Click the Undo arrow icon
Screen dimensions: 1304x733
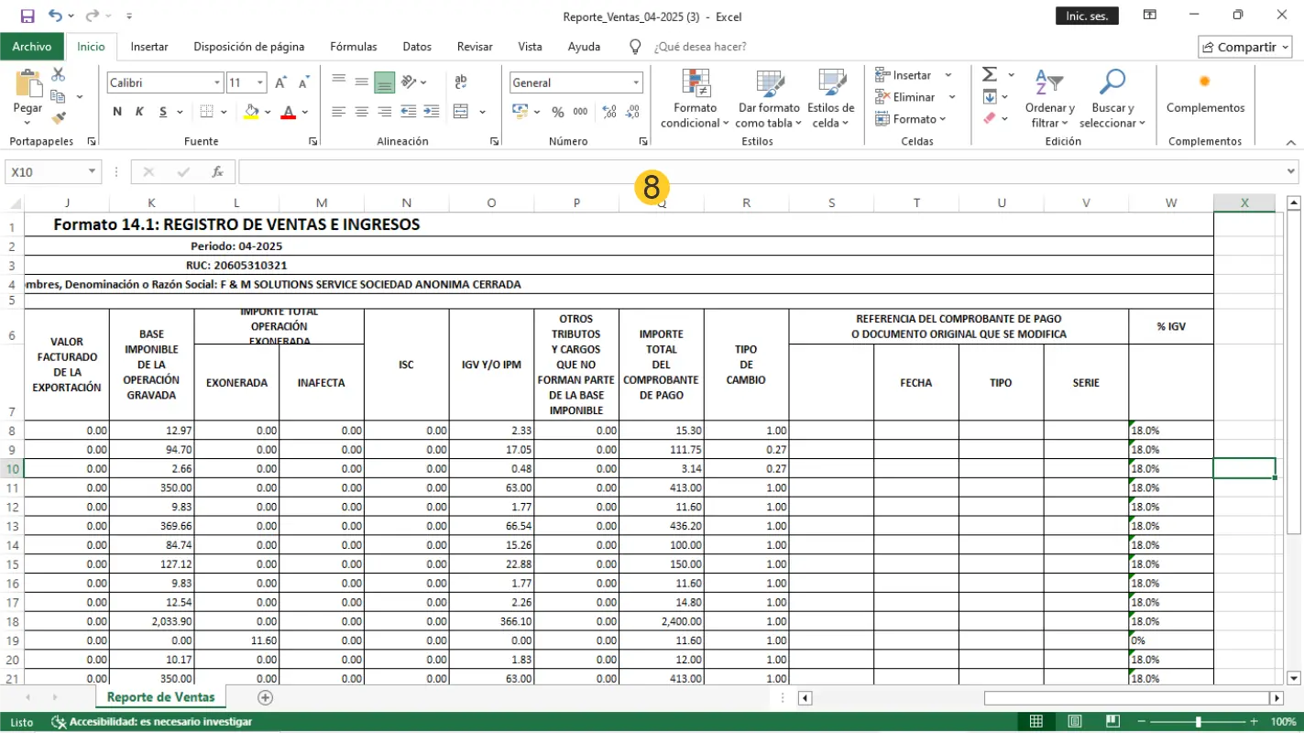coord(56,16)
